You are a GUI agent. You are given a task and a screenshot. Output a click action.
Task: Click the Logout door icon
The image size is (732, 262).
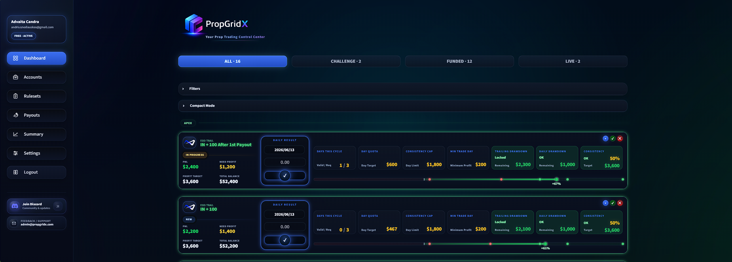(16, 172)
